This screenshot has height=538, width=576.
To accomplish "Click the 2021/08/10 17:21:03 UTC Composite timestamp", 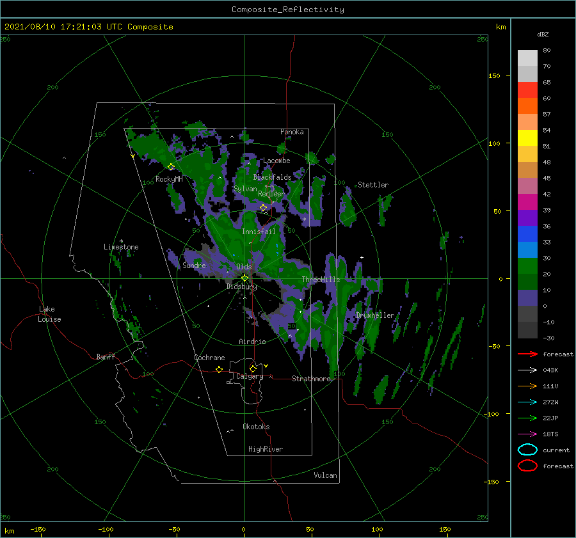I will [x=88, y=27].
